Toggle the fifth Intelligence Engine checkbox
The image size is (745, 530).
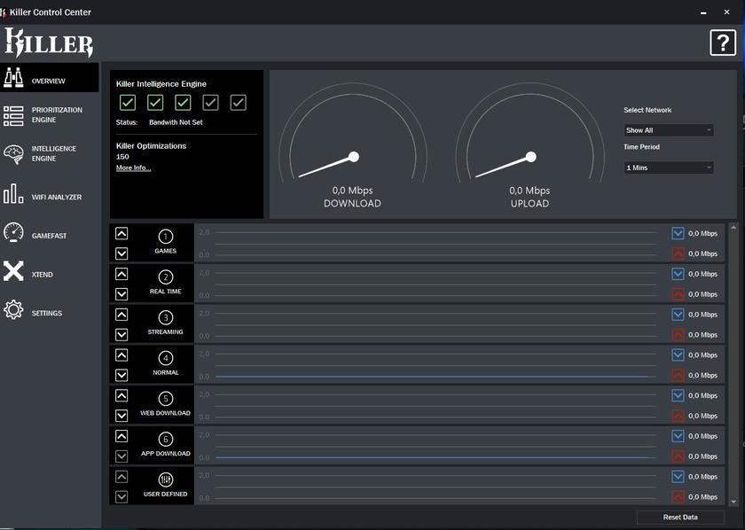point(238,103)
